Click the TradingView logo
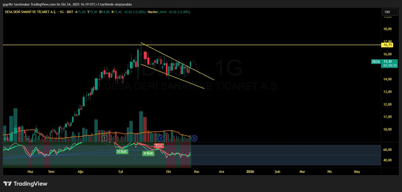The height and width of the screenshot is (192, 402). pos(25,184)
